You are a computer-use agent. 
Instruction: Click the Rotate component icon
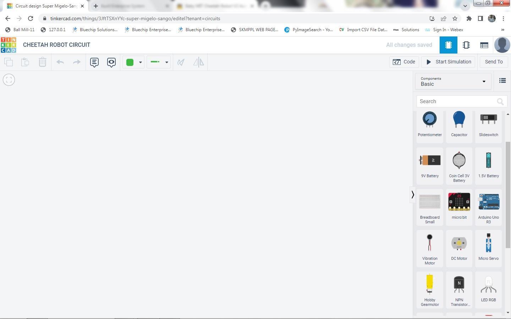point(181,62)
